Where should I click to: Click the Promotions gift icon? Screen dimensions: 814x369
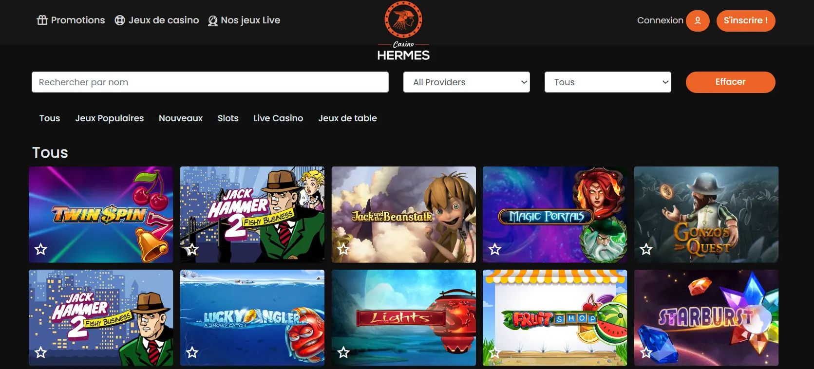click(x=42, y=20)
